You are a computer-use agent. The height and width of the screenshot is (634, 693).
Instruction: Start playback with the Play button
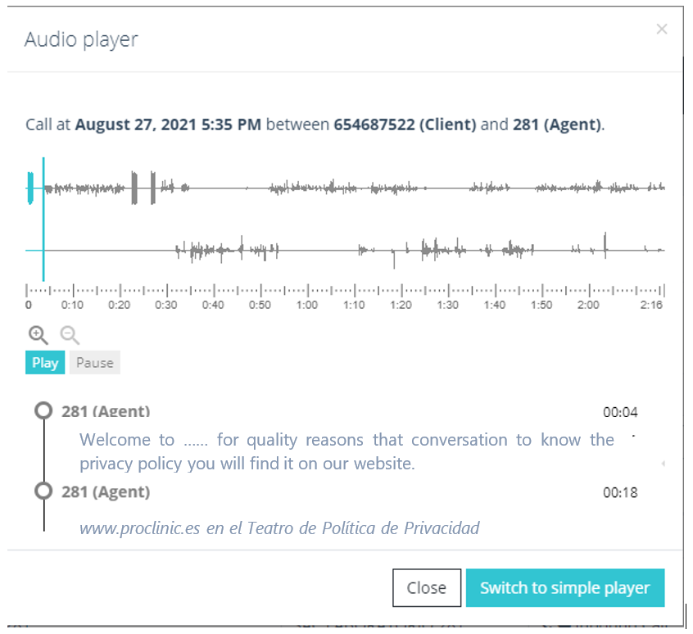pos(45,363)
